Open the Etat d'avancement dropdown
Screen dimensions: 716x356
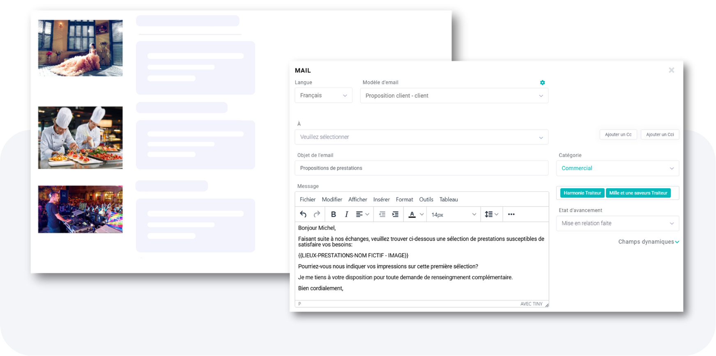click(x=617, y=223)
